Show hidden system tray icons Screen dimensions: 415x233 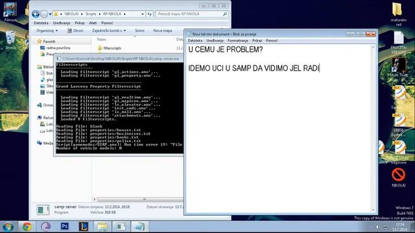point(370,227)
